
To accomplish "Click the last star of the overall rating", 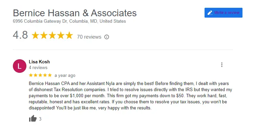I will pyautogui.click(x=69, y=36).
